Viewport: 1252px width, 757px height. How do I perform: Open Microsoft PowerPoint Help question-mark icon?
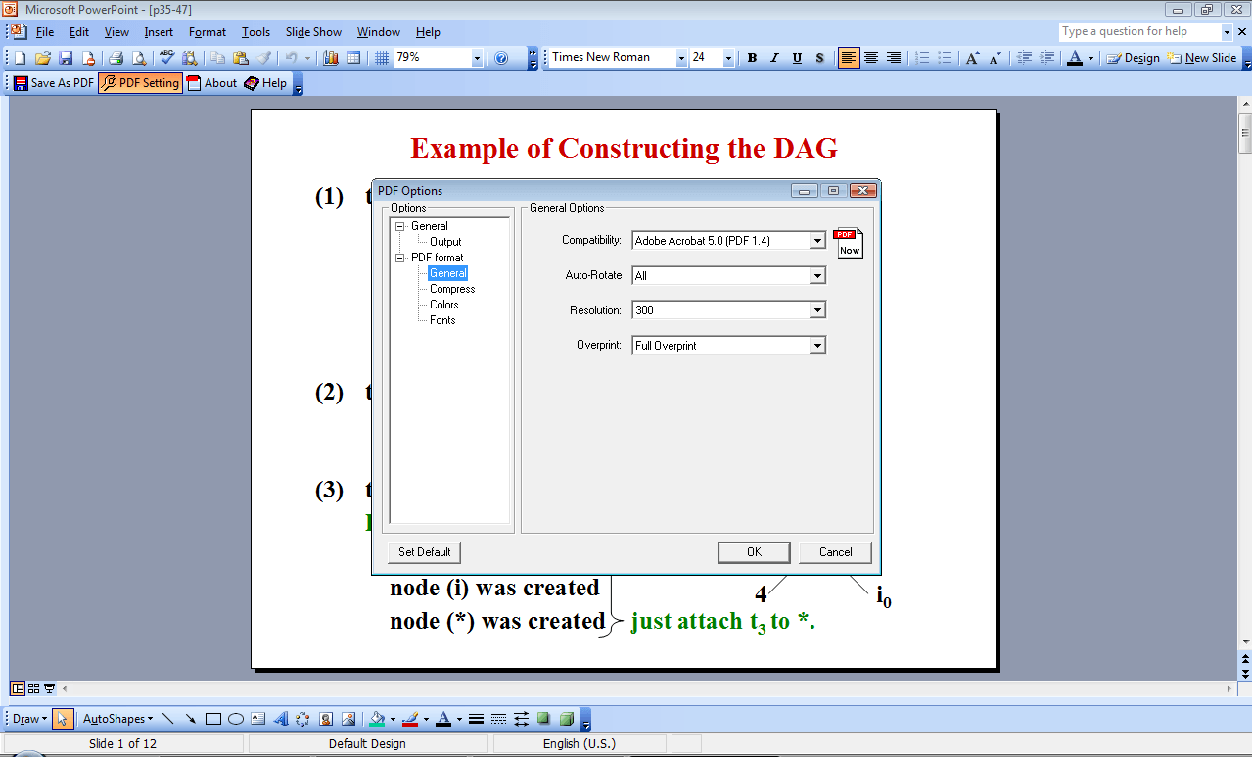pyautogui.click(x=501, y=58)
